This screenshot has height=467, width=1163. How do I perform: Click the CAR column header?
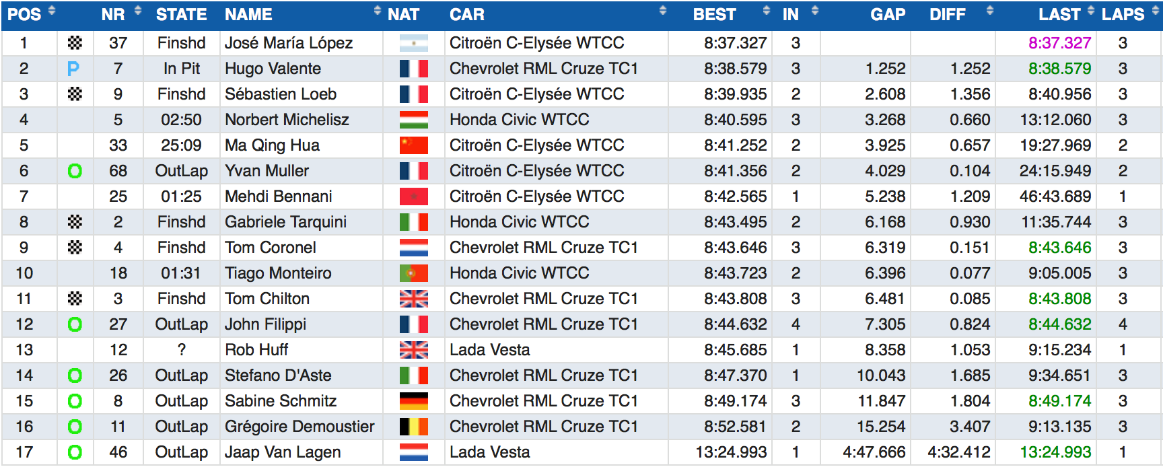[467, 14]
